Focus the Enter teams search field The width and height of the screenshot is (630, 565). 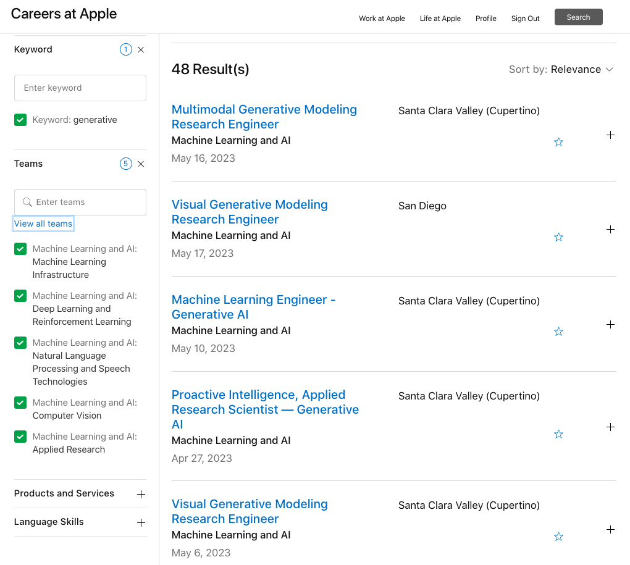pos(80,202)
